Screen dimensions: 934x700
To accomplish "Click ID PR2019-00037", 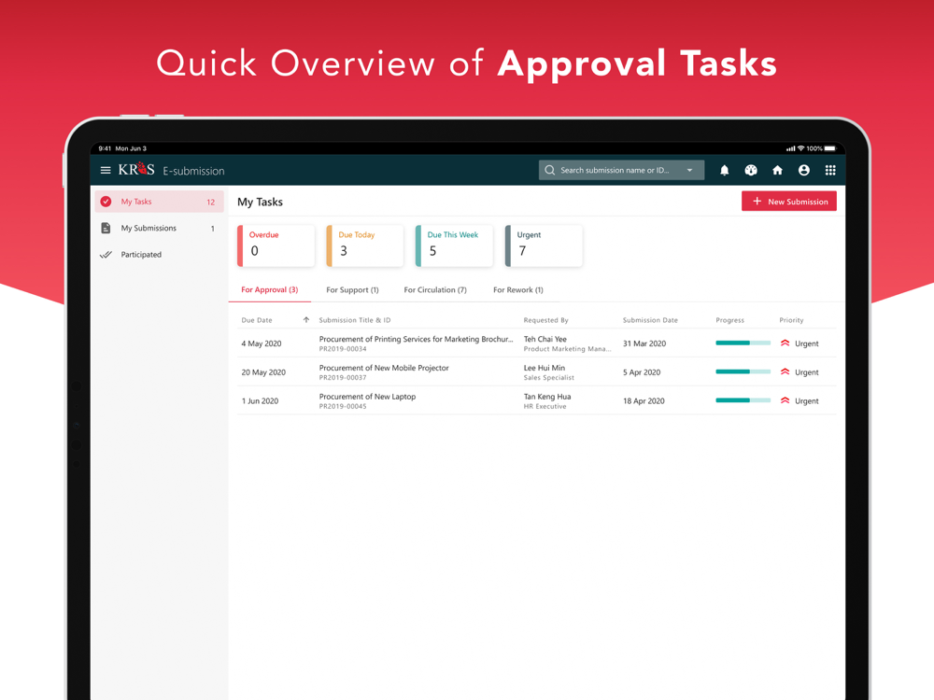I will click(343, 377).
